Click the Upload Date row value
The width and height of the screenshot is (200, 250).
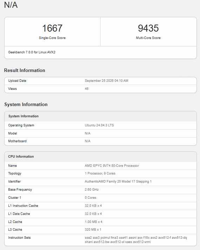(x=106, y=81)
